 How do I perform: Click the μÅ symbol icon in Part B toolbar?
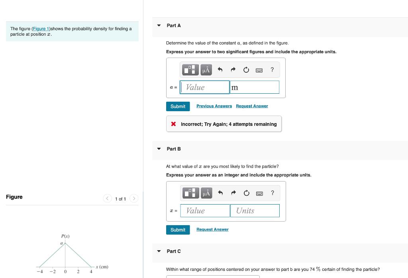coord(206,193)
